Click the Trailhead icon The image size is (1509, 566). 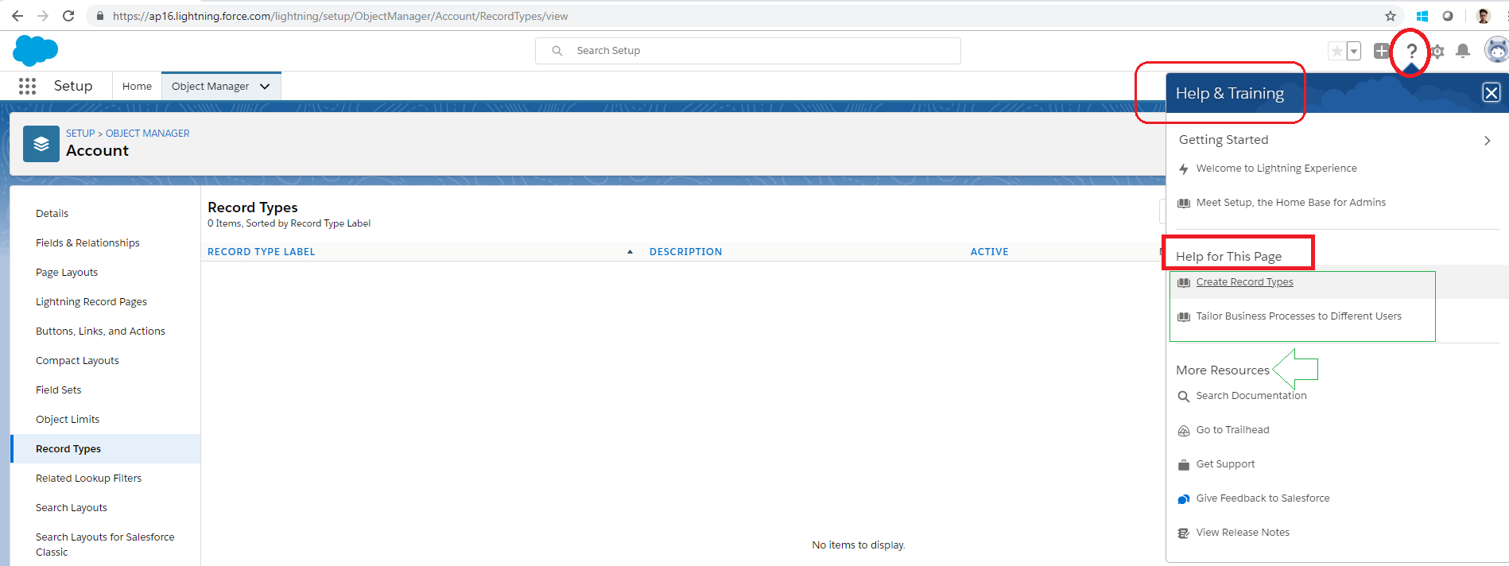(1183, 431)
